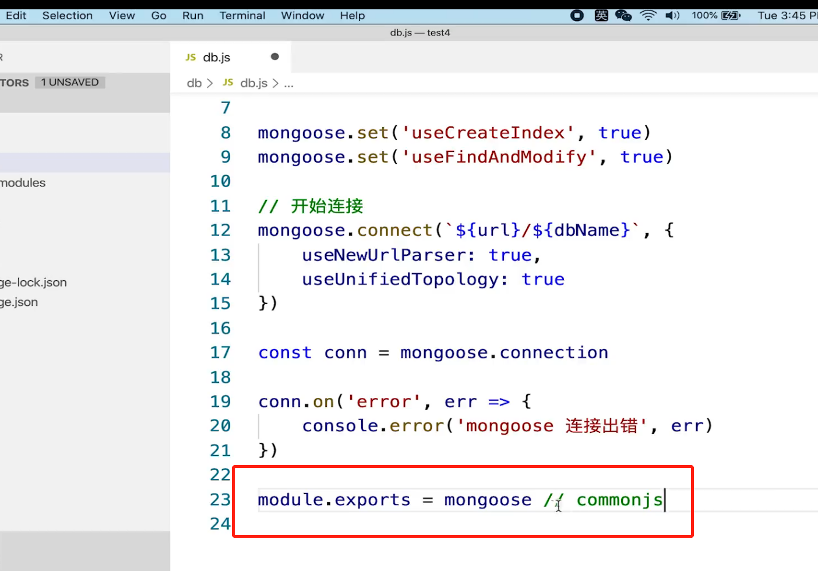Viewport: 818px width, 571px height.
Task: Click the 1 UNSAVED badge
Action: pos(70,82)
